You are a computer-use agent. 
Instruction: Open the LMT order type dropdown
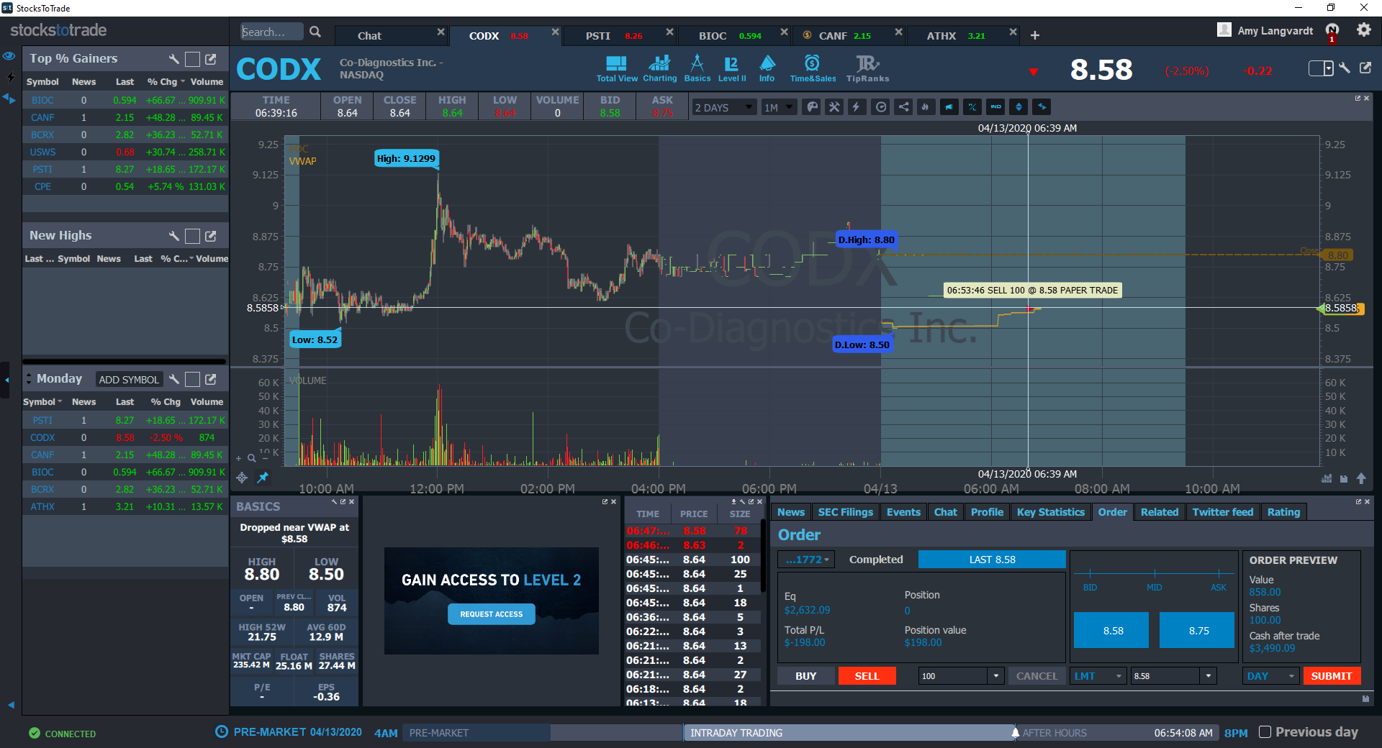pyautogui.click(x=1098, y=676)
